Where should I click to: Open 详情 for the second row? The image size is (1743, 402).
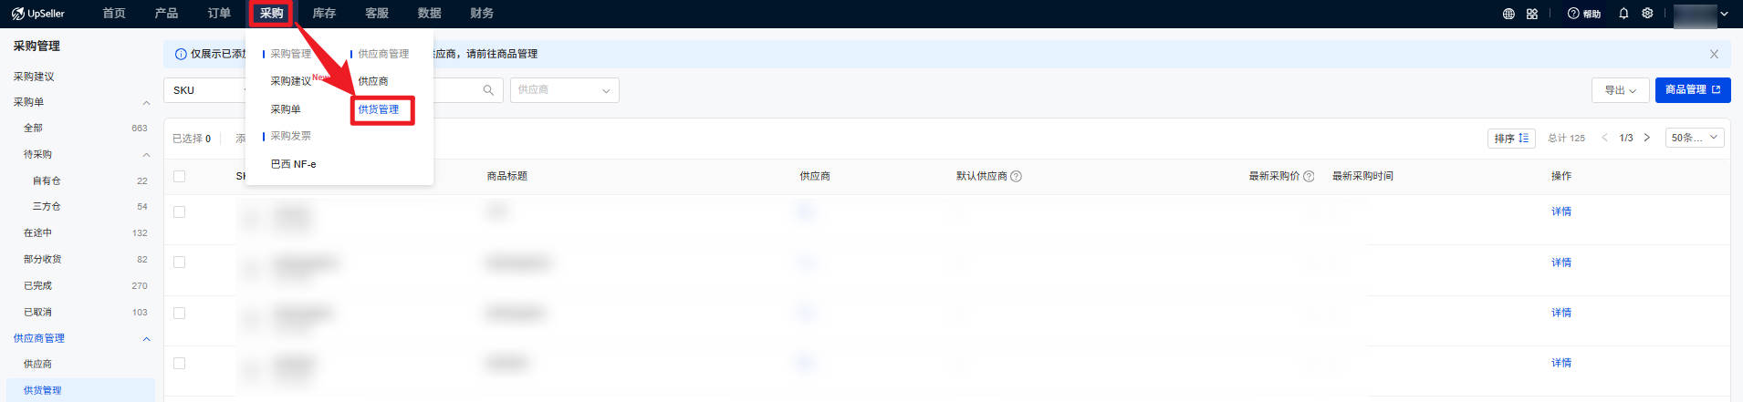click(1561, 263)
